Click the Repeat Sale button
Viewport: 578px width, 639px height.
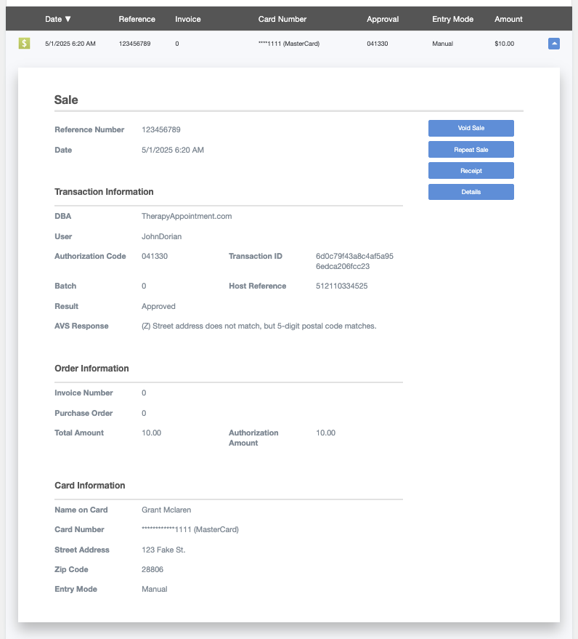click(x=471, y=150)
